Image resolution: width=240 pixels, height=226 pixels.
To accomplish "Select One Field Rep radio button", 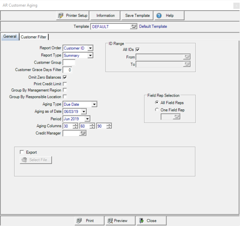I will coord(157,110).
